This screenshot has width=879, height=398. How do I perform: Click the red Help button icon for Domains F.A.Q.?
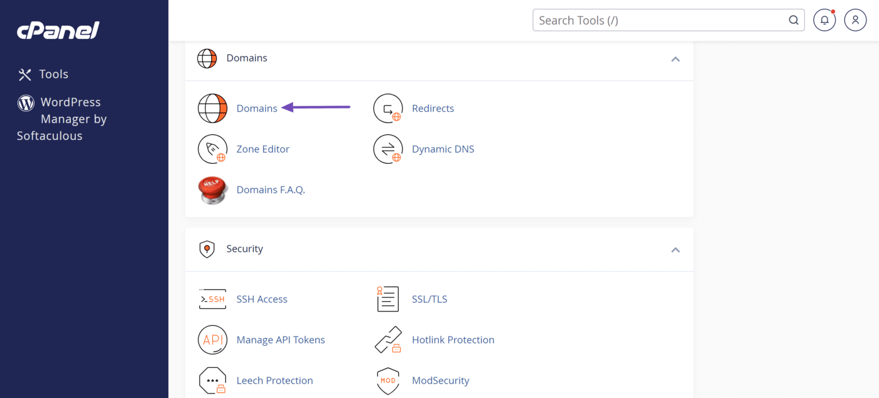coord(212,190)
